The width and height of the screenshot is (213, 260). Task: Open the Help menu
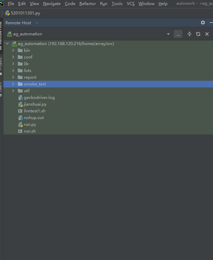coord(163,4)
